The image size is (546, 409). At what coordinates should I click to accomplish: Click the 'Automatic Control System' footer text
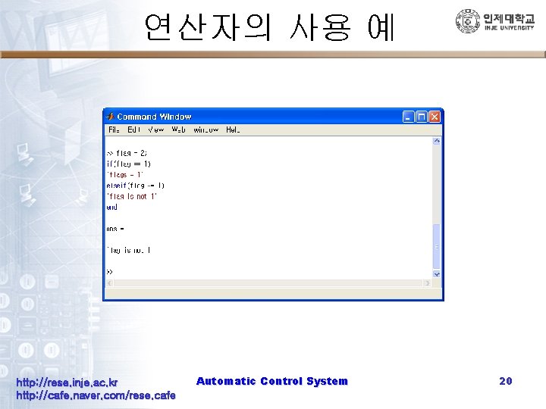click(x=272, y=381)
